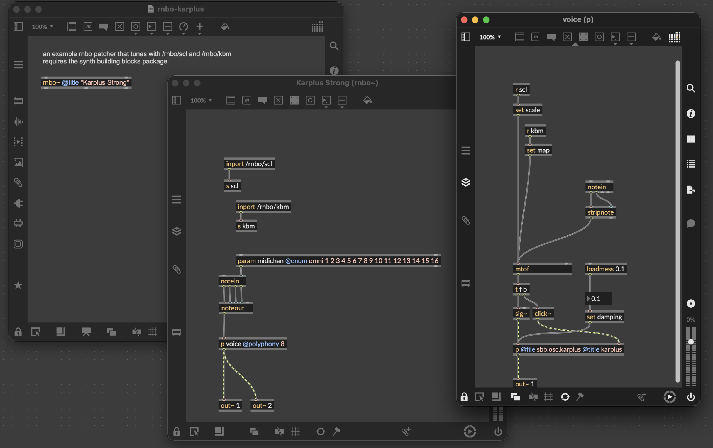Adjust the output gain slider in voice window
Viewport: 713px width, 448px height.
point(691,342)
